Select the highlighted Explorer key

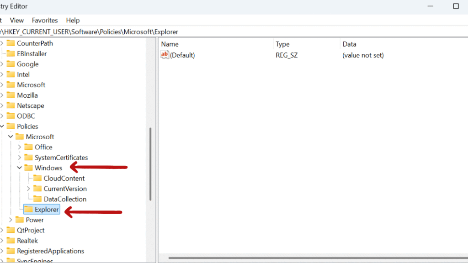[x=42, y=209]
